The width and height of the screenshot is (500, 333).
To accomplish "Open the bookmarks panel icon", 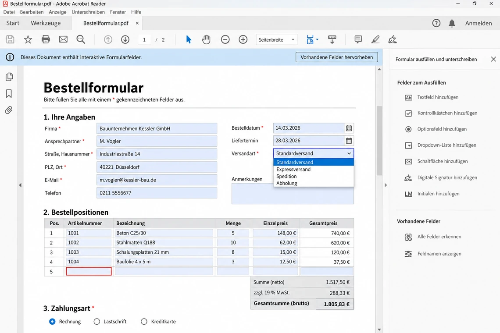I will 9,93.
